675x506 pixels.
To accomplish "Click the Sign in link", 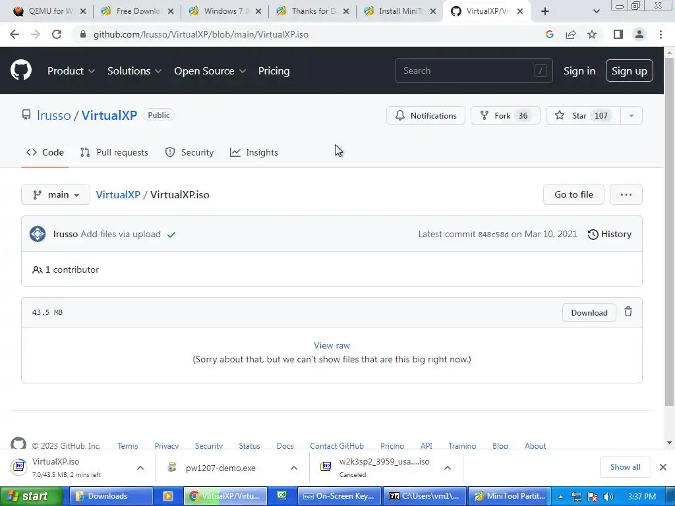I will pos(579,71).
